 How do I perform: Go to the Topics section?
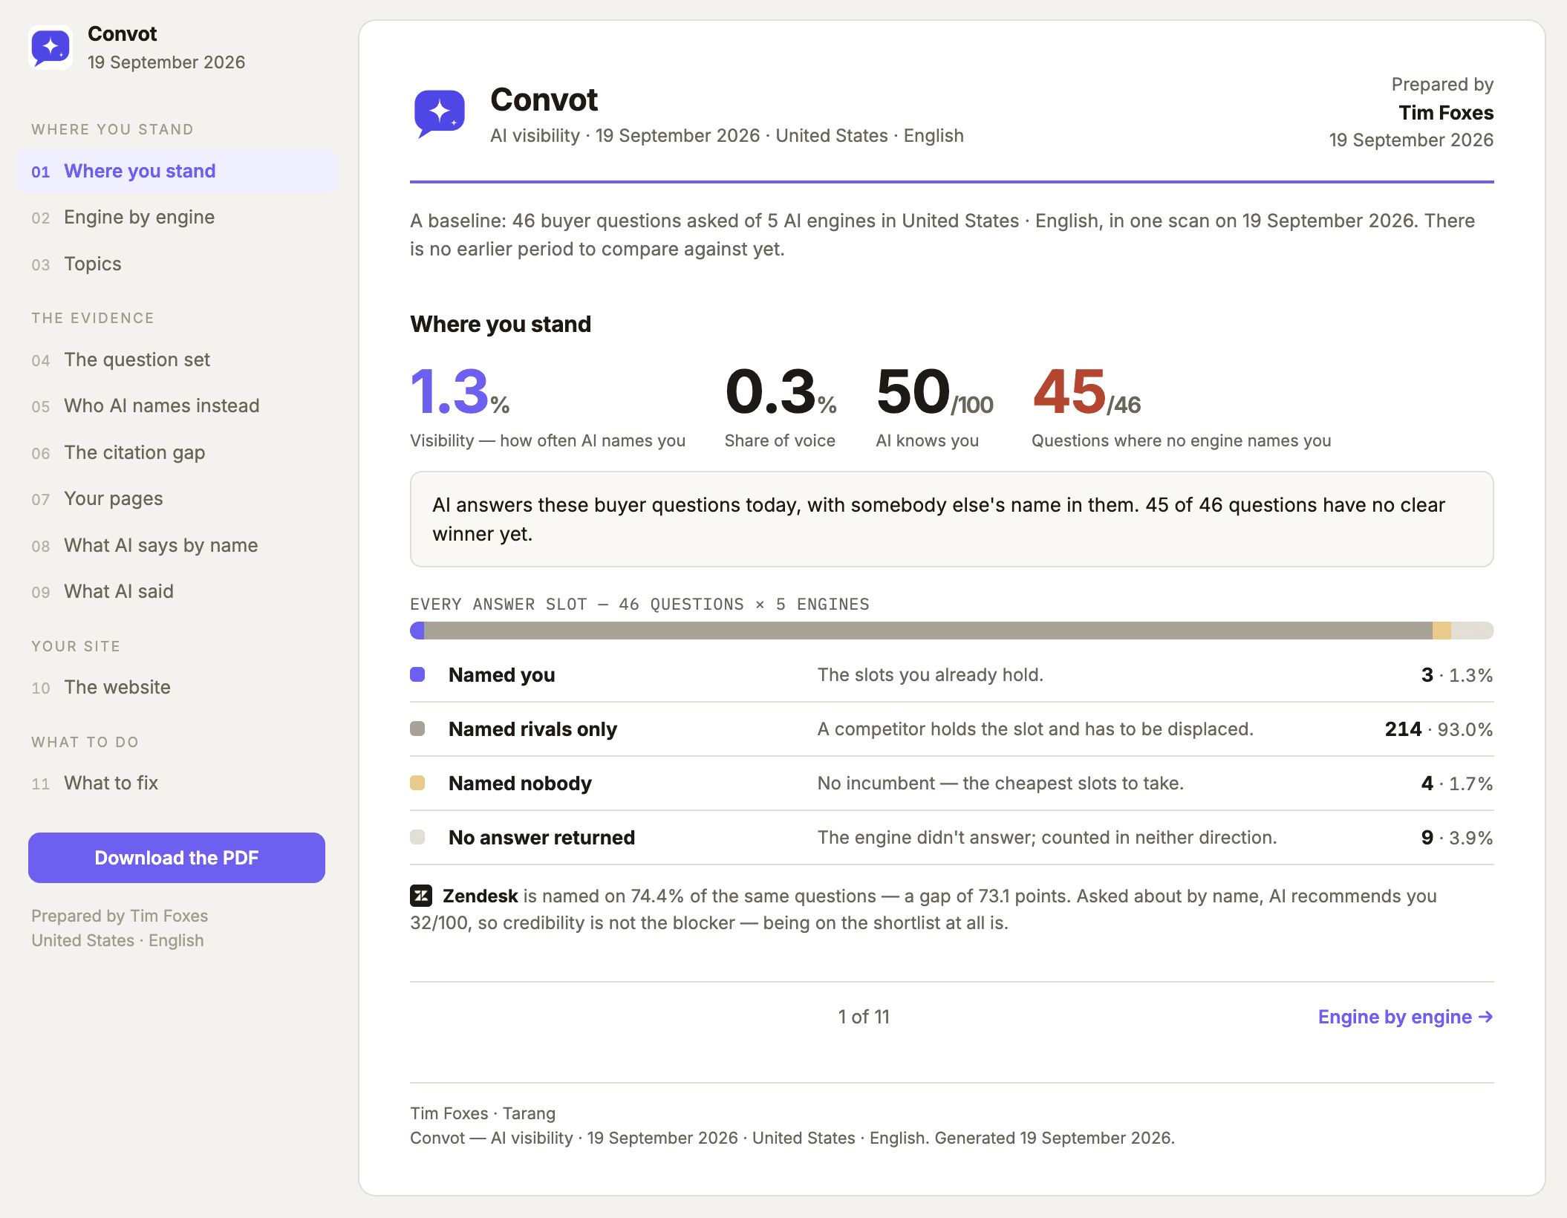pos(177,264)
